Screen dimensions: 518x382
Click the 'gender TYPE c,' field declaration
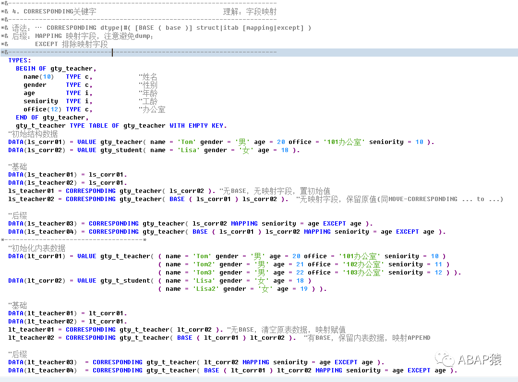58,85
